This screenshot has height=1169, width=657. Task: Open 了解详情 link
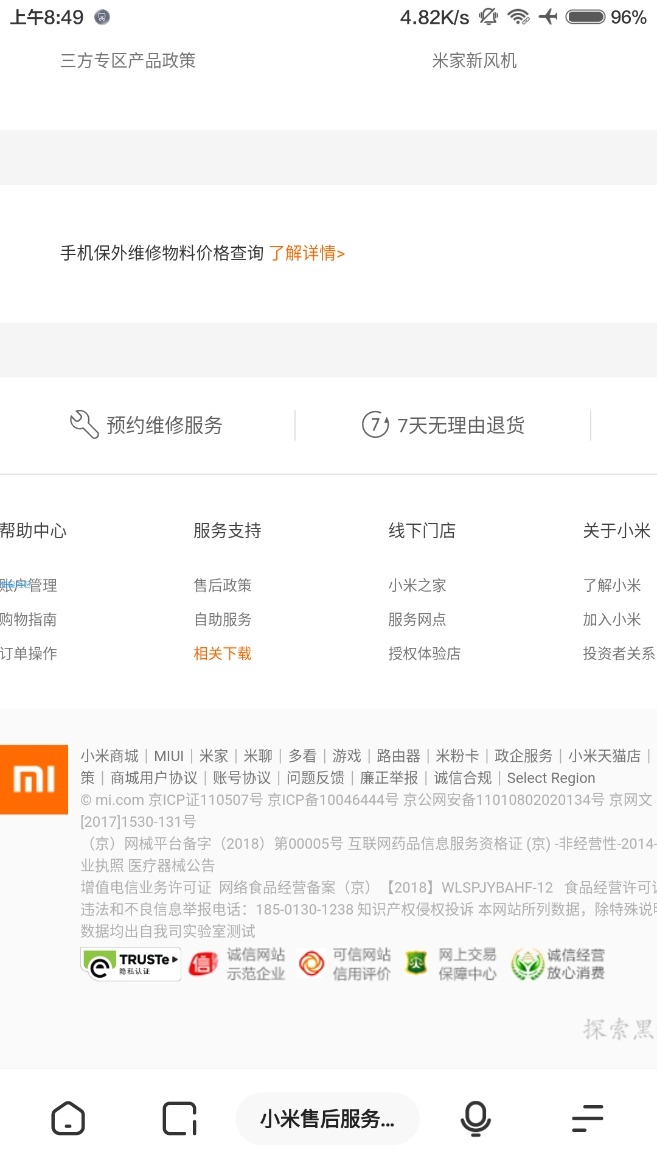(x=307, y=253)
